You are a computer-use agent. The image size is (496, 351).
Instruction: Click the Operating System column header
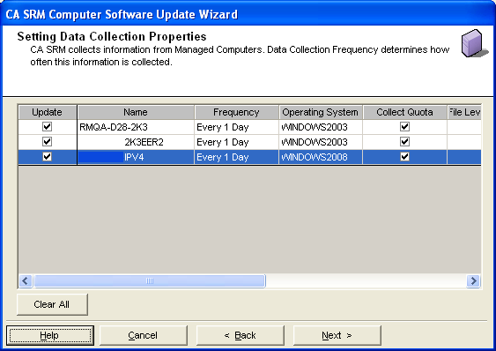click(321, 112)
